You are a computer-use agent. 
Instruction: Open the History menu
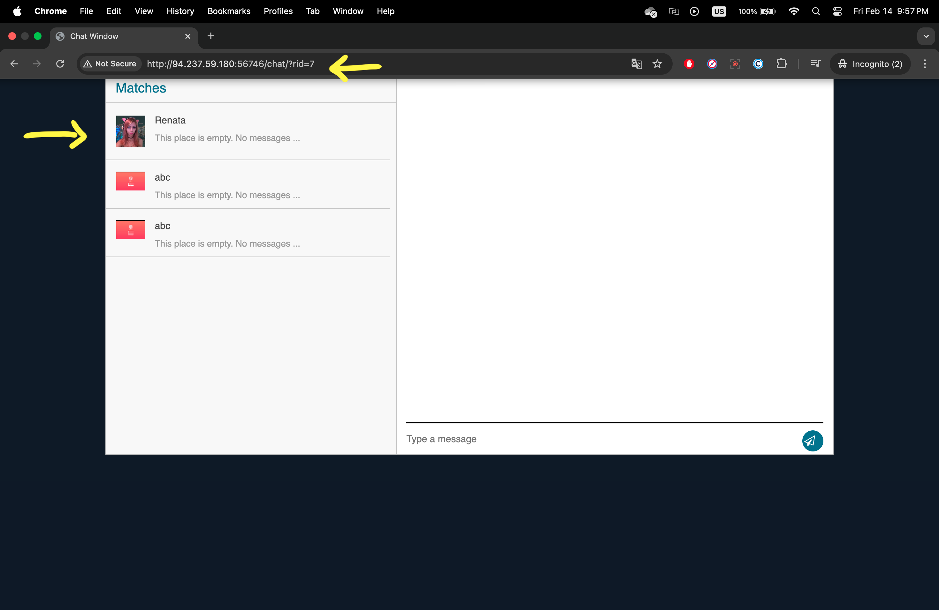[x=180, y=11]
